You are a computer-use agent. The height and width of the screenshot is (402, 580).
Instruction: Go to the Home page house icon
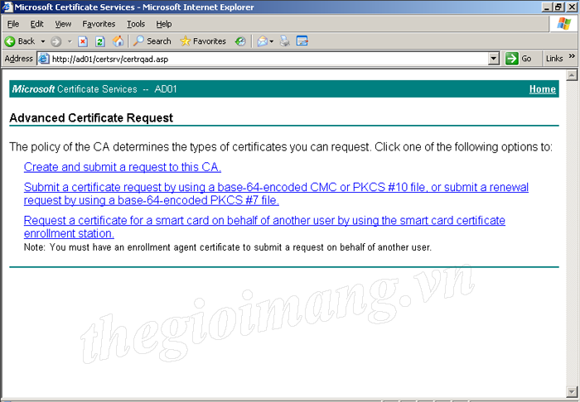[x=118, y=41]
